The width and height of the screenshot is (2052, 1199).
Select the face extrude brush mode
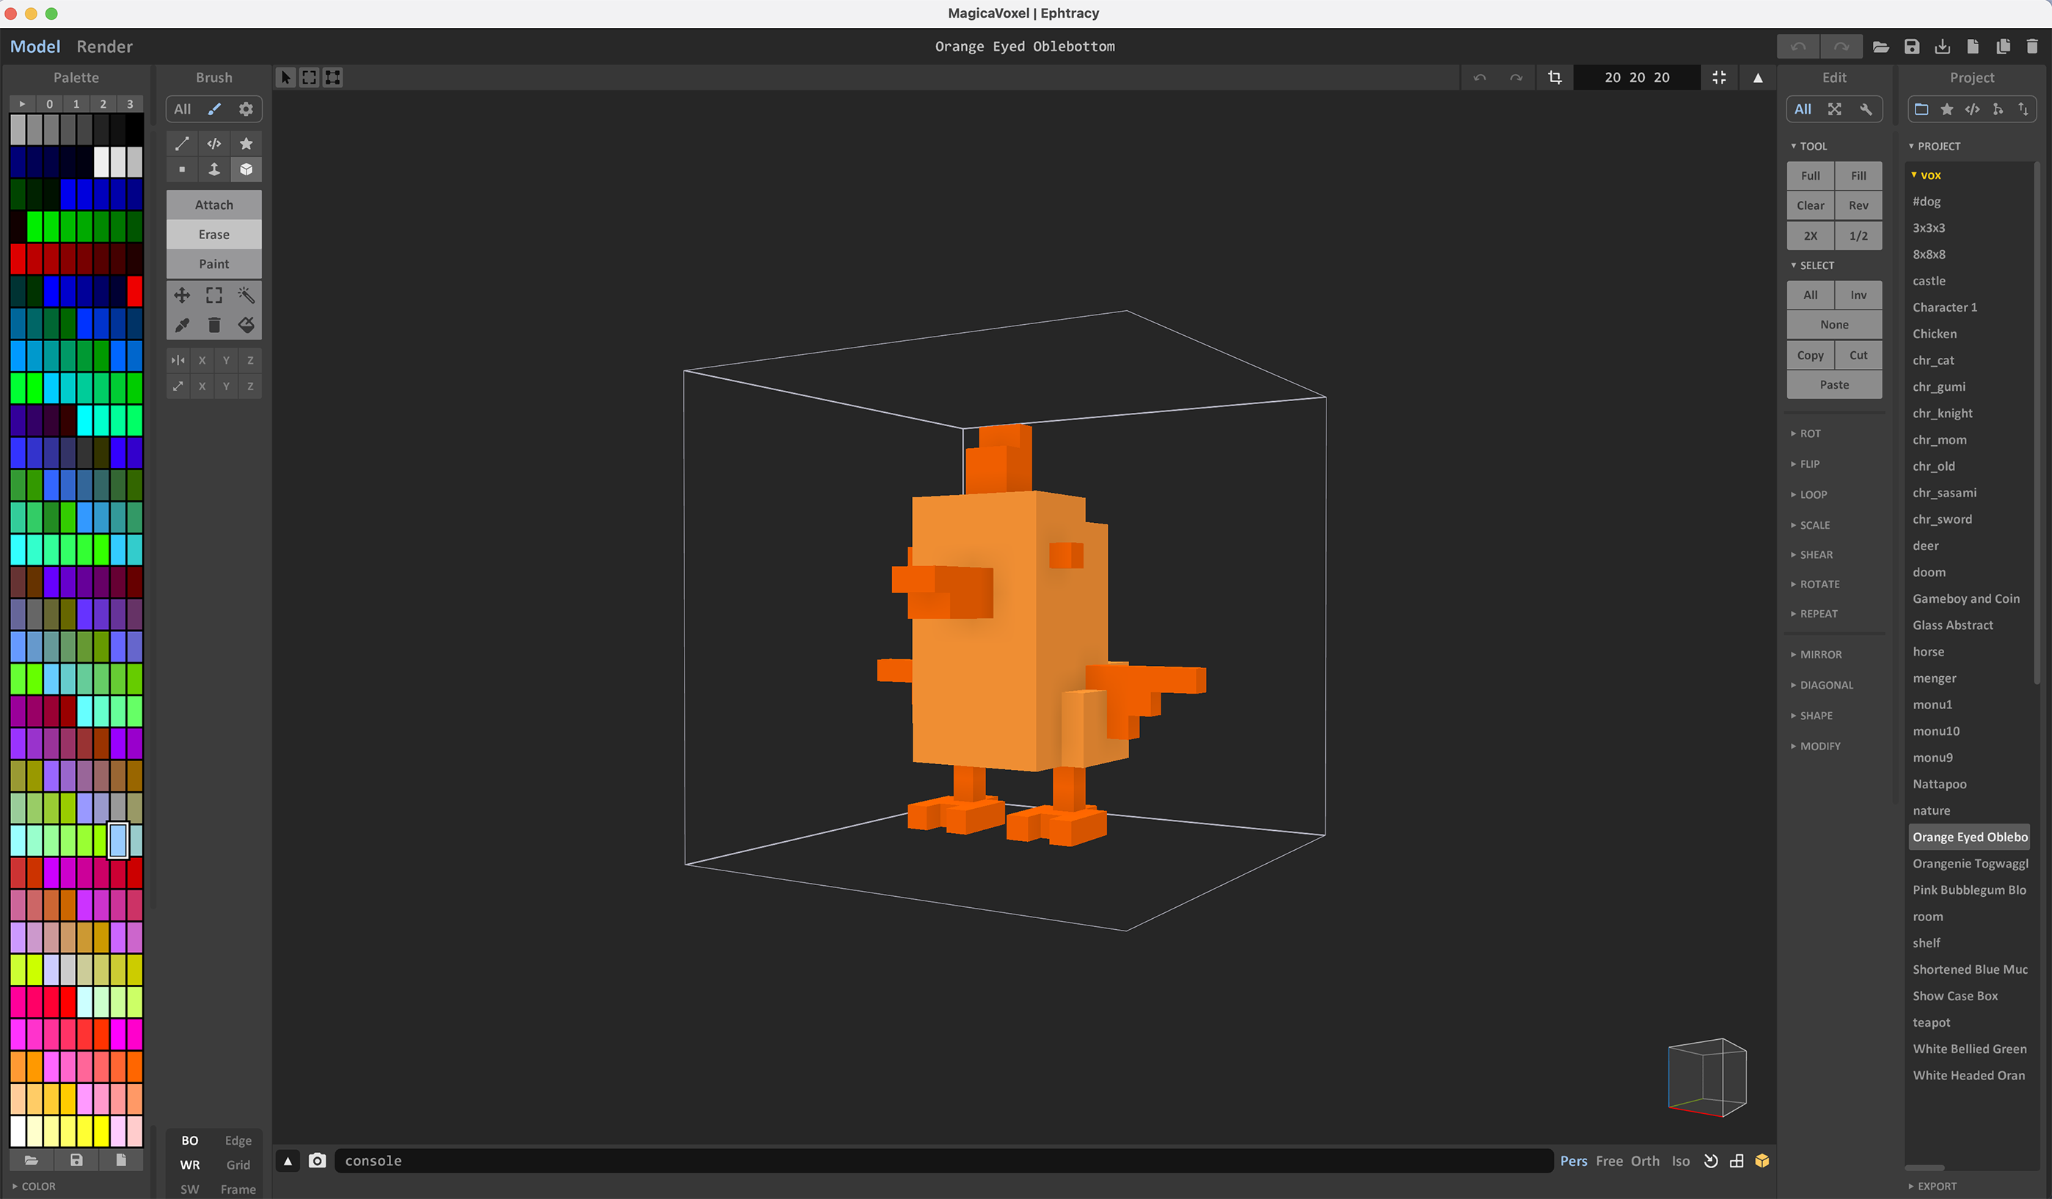coord(213,169)
